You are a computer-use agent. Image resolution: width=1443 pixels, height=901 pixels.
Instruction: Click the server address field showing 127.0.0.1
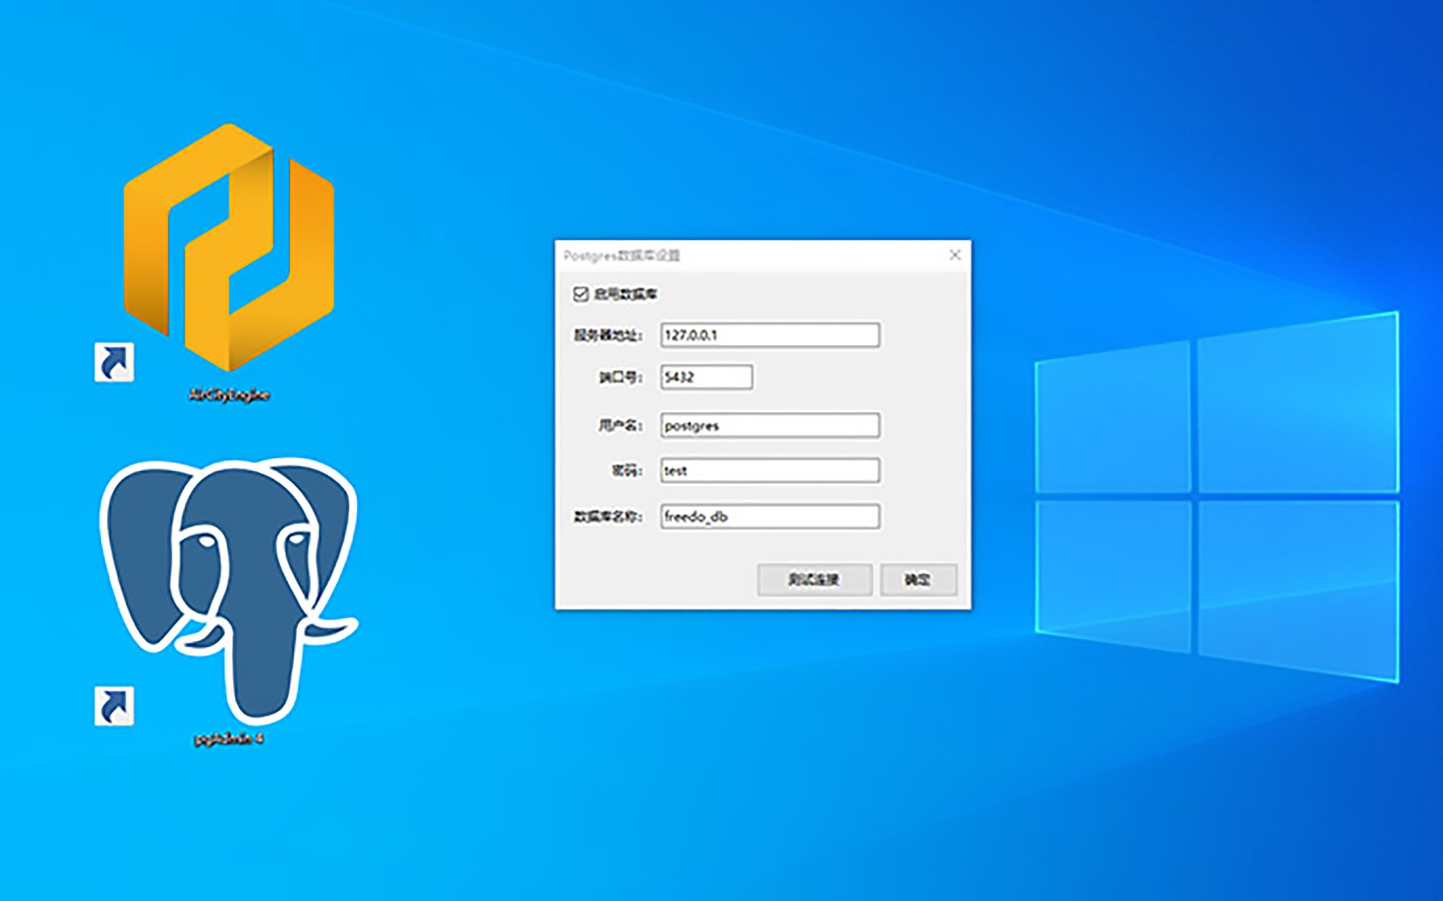pyautogui.click(x=769, y=335)
